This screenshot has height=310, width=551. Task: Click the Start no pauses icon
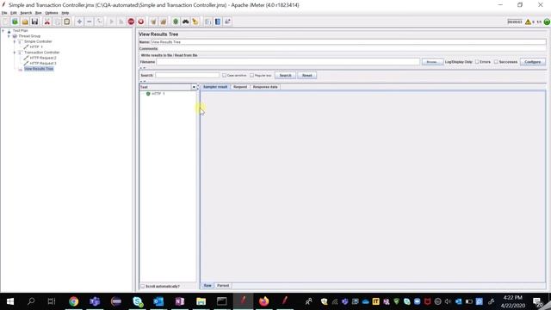[x=121, y=22]
